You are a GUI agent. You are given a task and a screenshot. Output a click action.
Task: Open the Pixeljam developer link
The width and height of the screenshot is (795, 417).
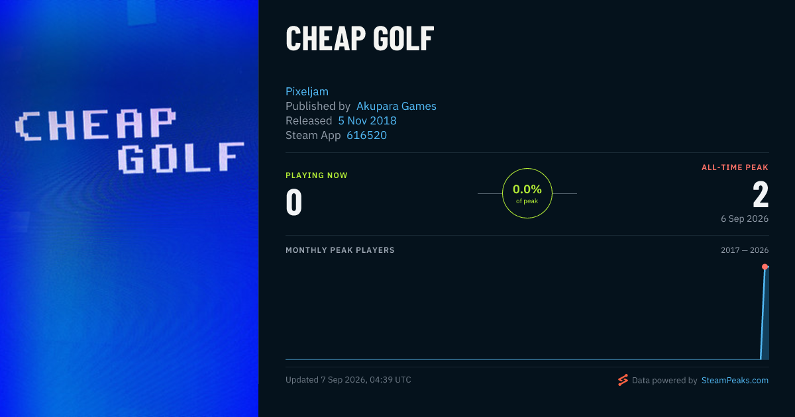[307, 91]
